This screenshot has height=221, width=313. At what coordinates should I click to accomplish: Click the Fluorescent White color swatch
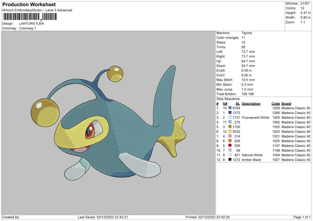tap(230, 116)
